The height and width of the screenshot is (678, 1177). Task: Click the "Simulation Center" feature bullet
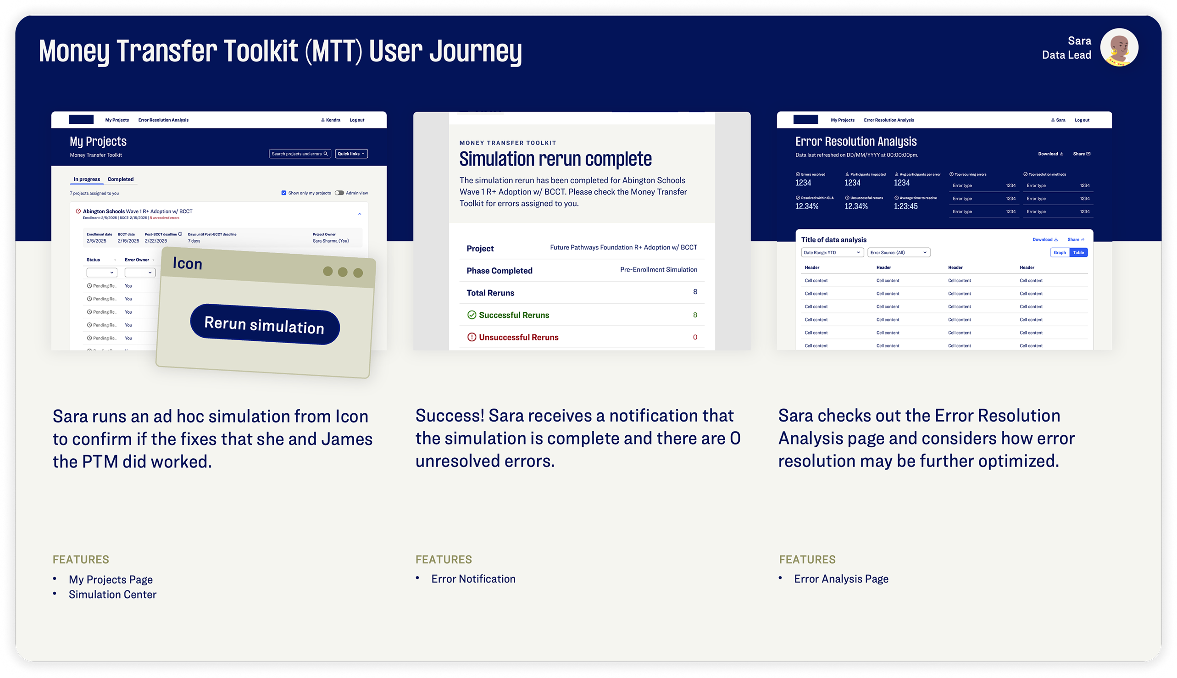pyautogui.click(x=113, y=595)
